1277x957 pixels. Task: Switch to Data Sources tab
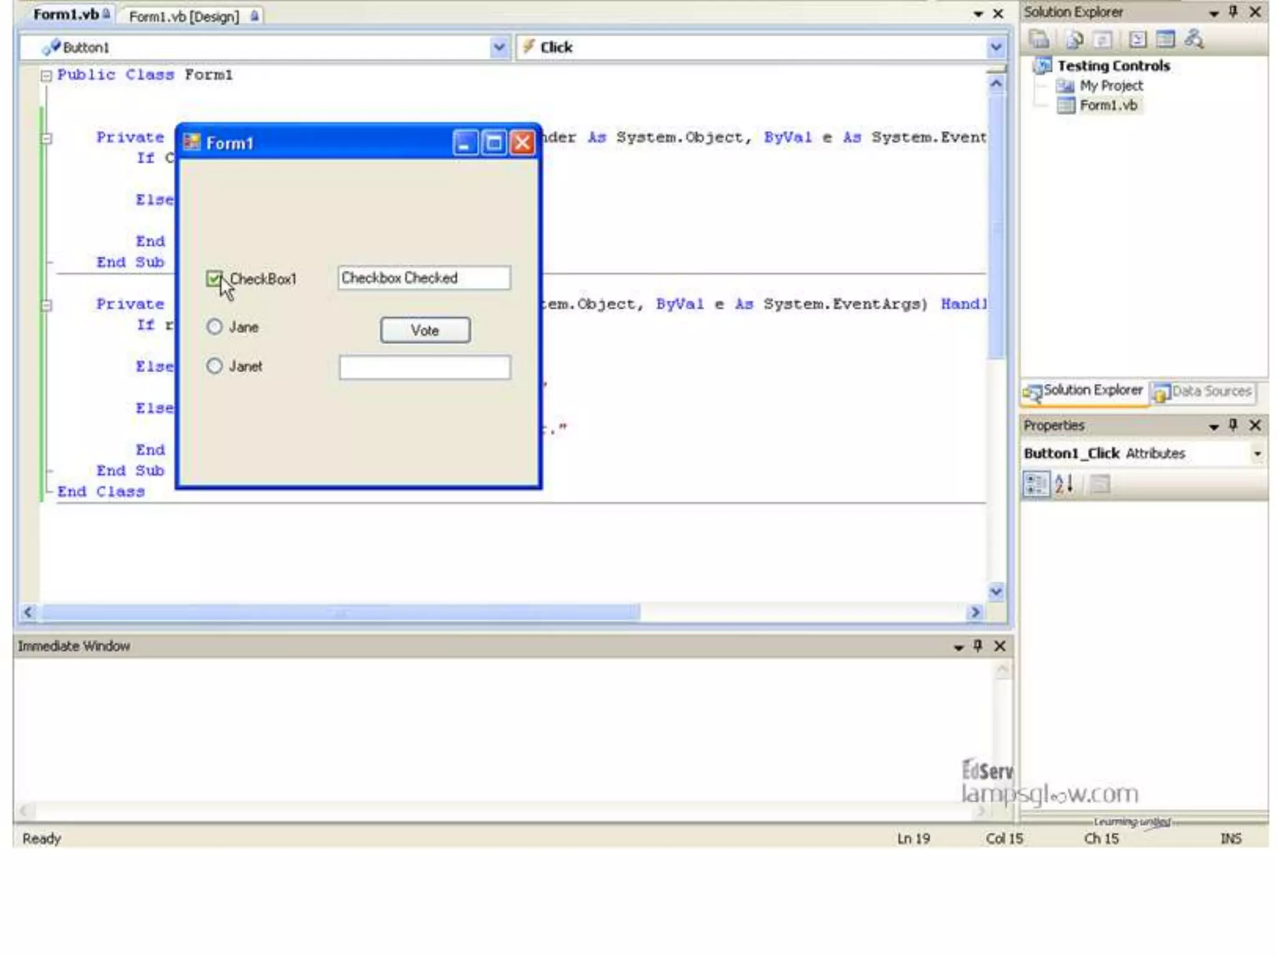(1202, 392)
